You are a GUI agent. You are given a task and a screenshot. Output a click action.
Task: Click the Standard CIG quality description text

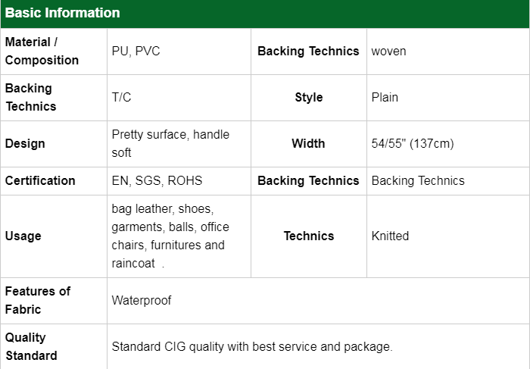tap(252, 346)
